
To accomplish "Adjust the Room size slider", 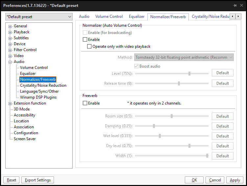I will click(172, 116).
